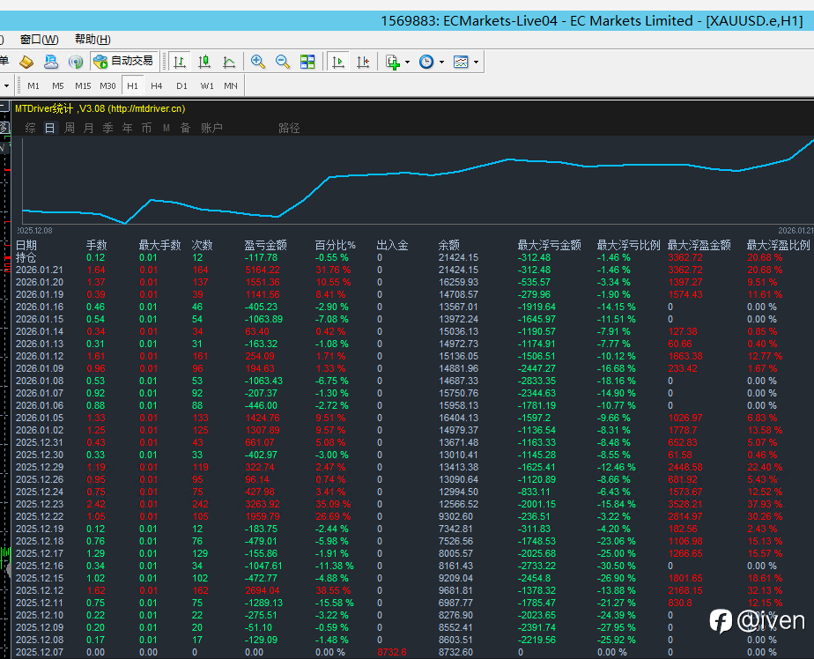Open the periodicity clock dropdown
Screen dimensions: 814x659
[440, 62]
